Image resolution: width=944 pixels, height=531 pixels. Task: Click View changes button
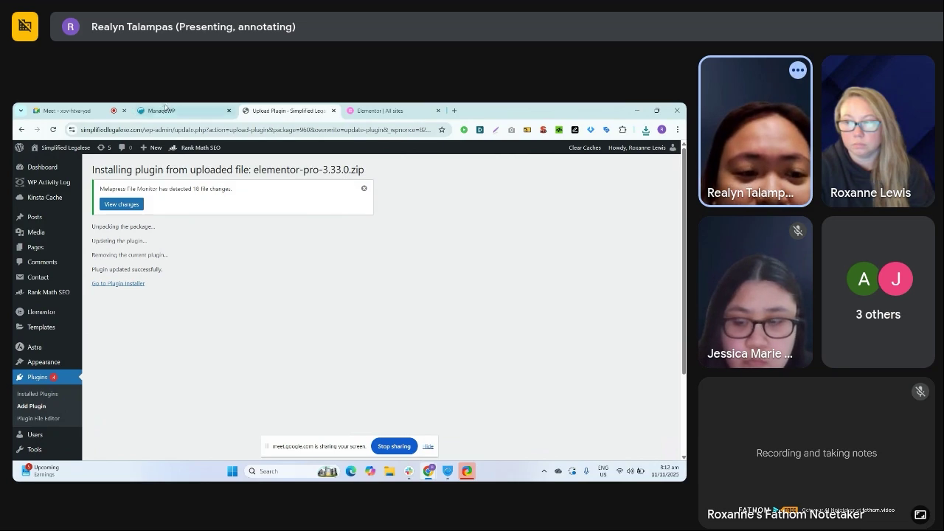122,204
